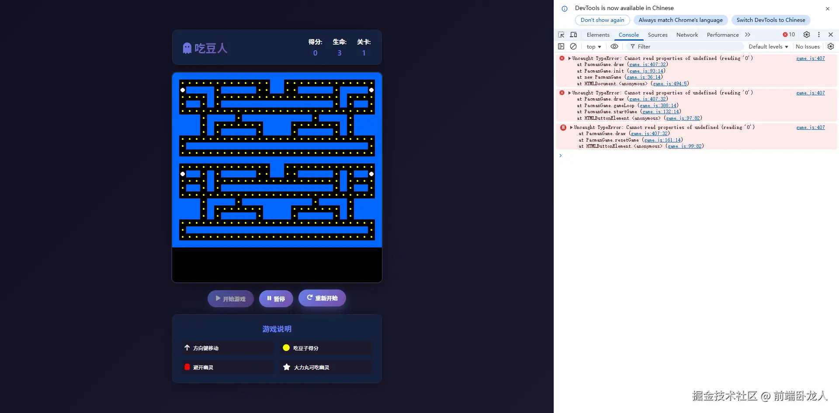Image resolution: width=839 pixels, height=413 pixels.
Task: Click the Don't show again button
Action: 602,20
